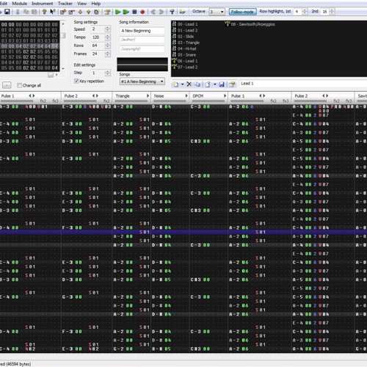The image size is (367, 367).
Task: Open the View menu
Action: tap(81, 4)
